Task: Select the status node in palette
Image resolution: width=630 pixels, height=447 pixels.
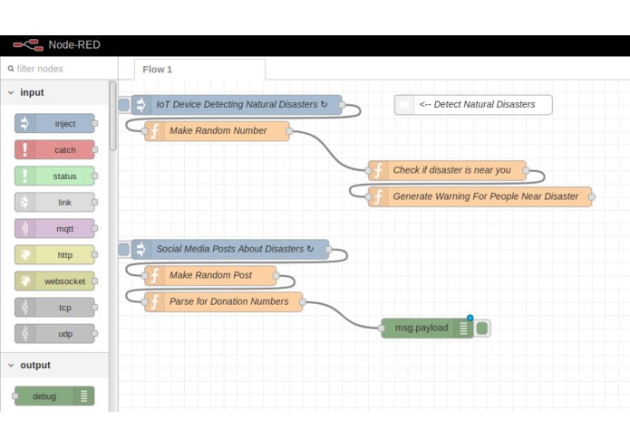Action: (54, 176)
